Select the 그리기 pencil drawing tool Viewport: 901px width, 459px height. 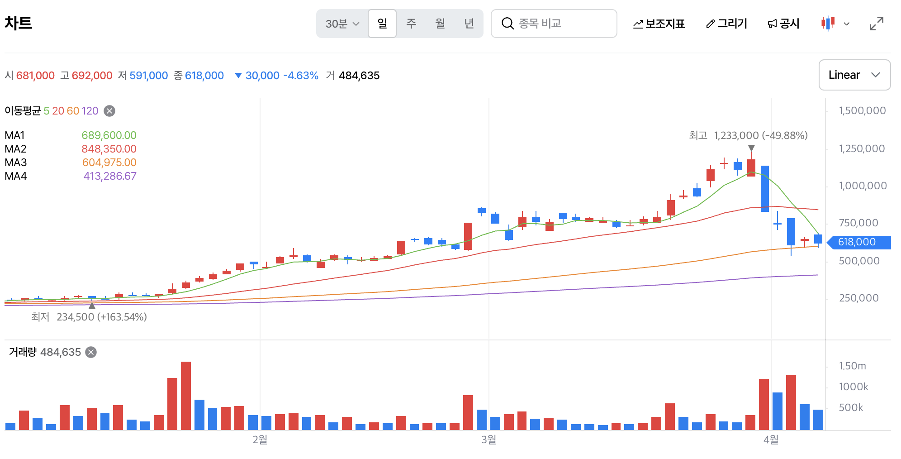pyautogui.click(x=711, y=24)
